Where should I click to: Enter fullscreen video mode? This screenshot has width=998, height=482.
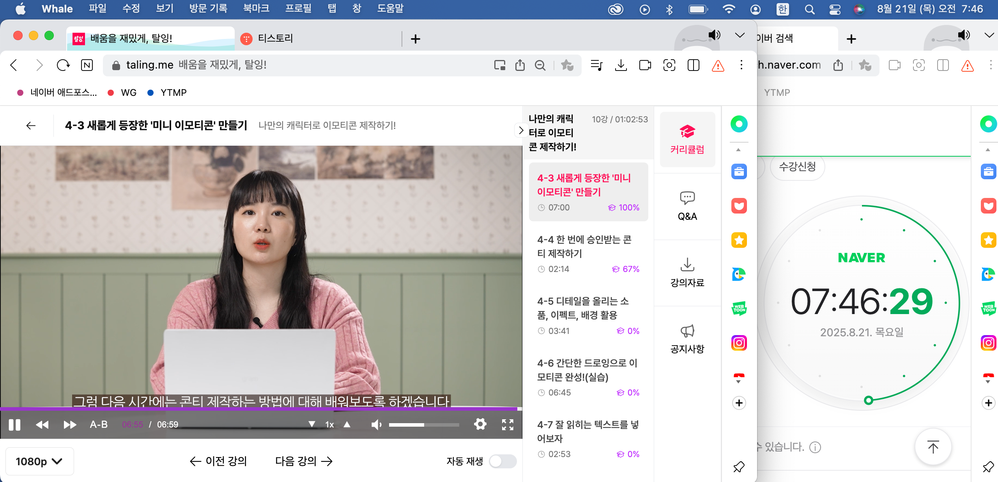507,425
